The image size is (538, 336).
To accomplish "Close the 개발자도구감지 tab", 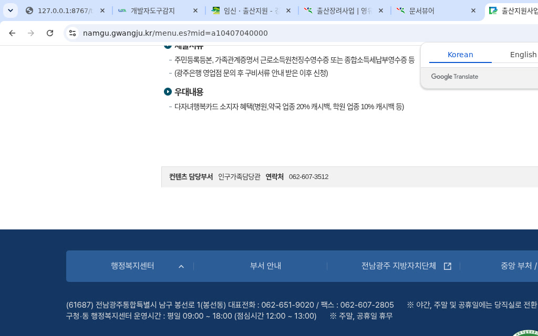I will point(195,10).
